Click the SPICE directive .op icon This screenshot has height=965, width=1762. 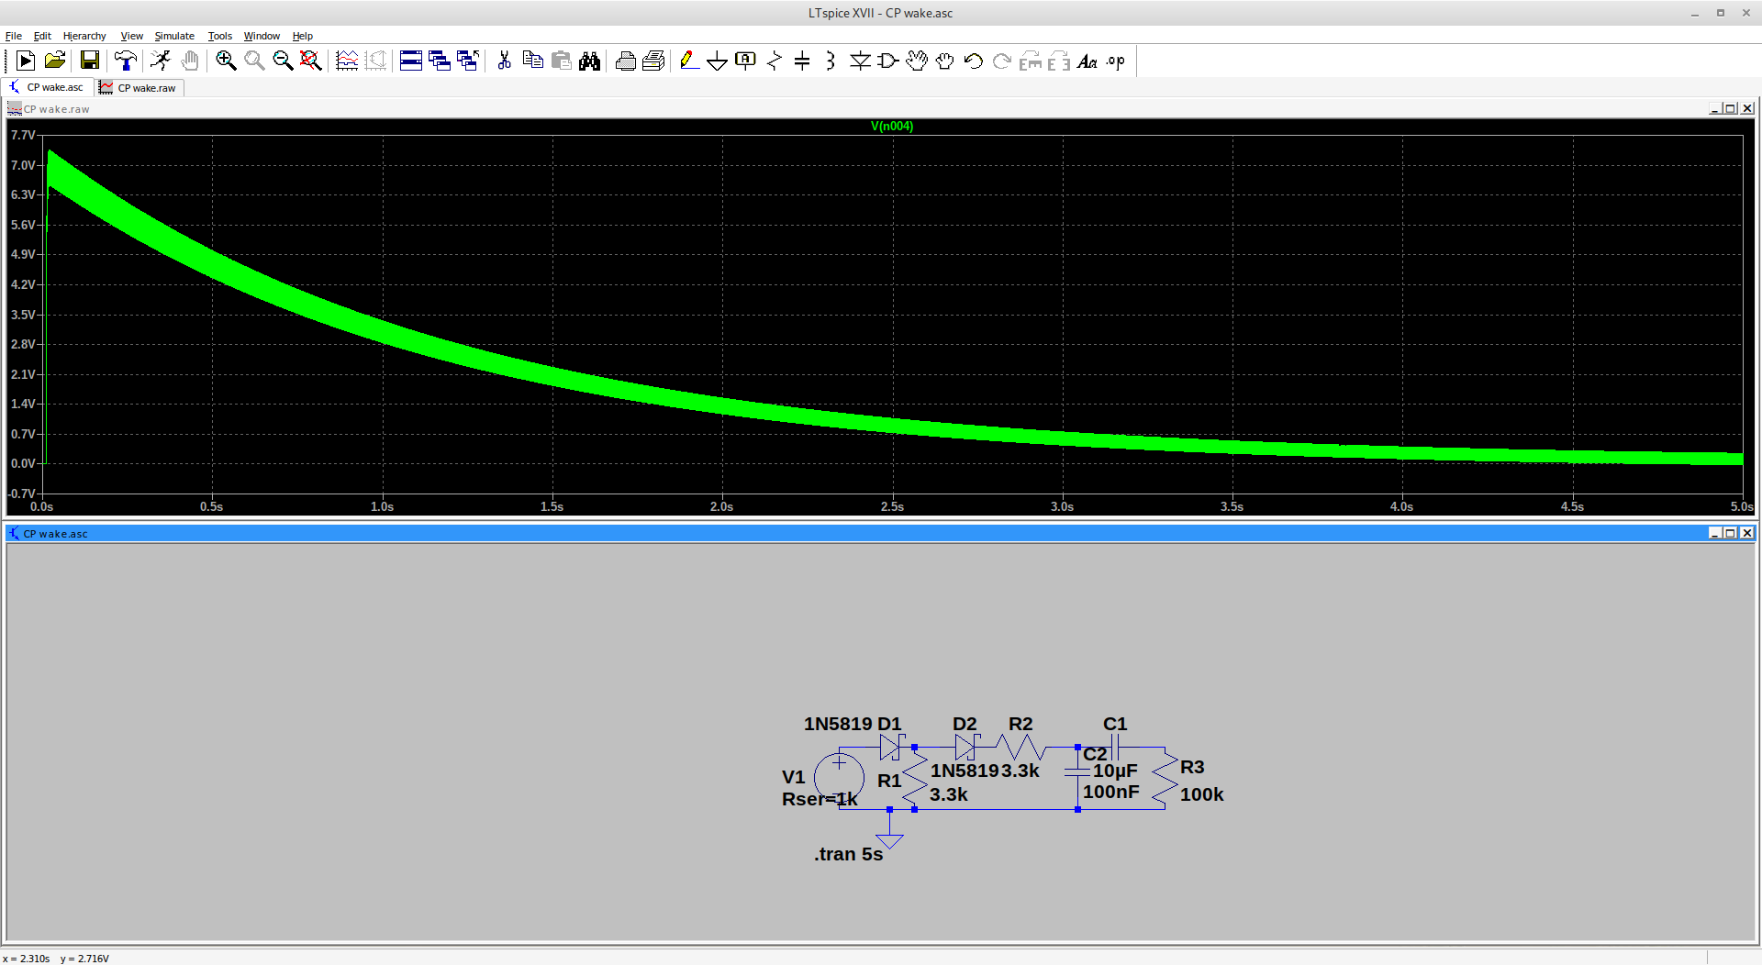tap(1115, 61)
